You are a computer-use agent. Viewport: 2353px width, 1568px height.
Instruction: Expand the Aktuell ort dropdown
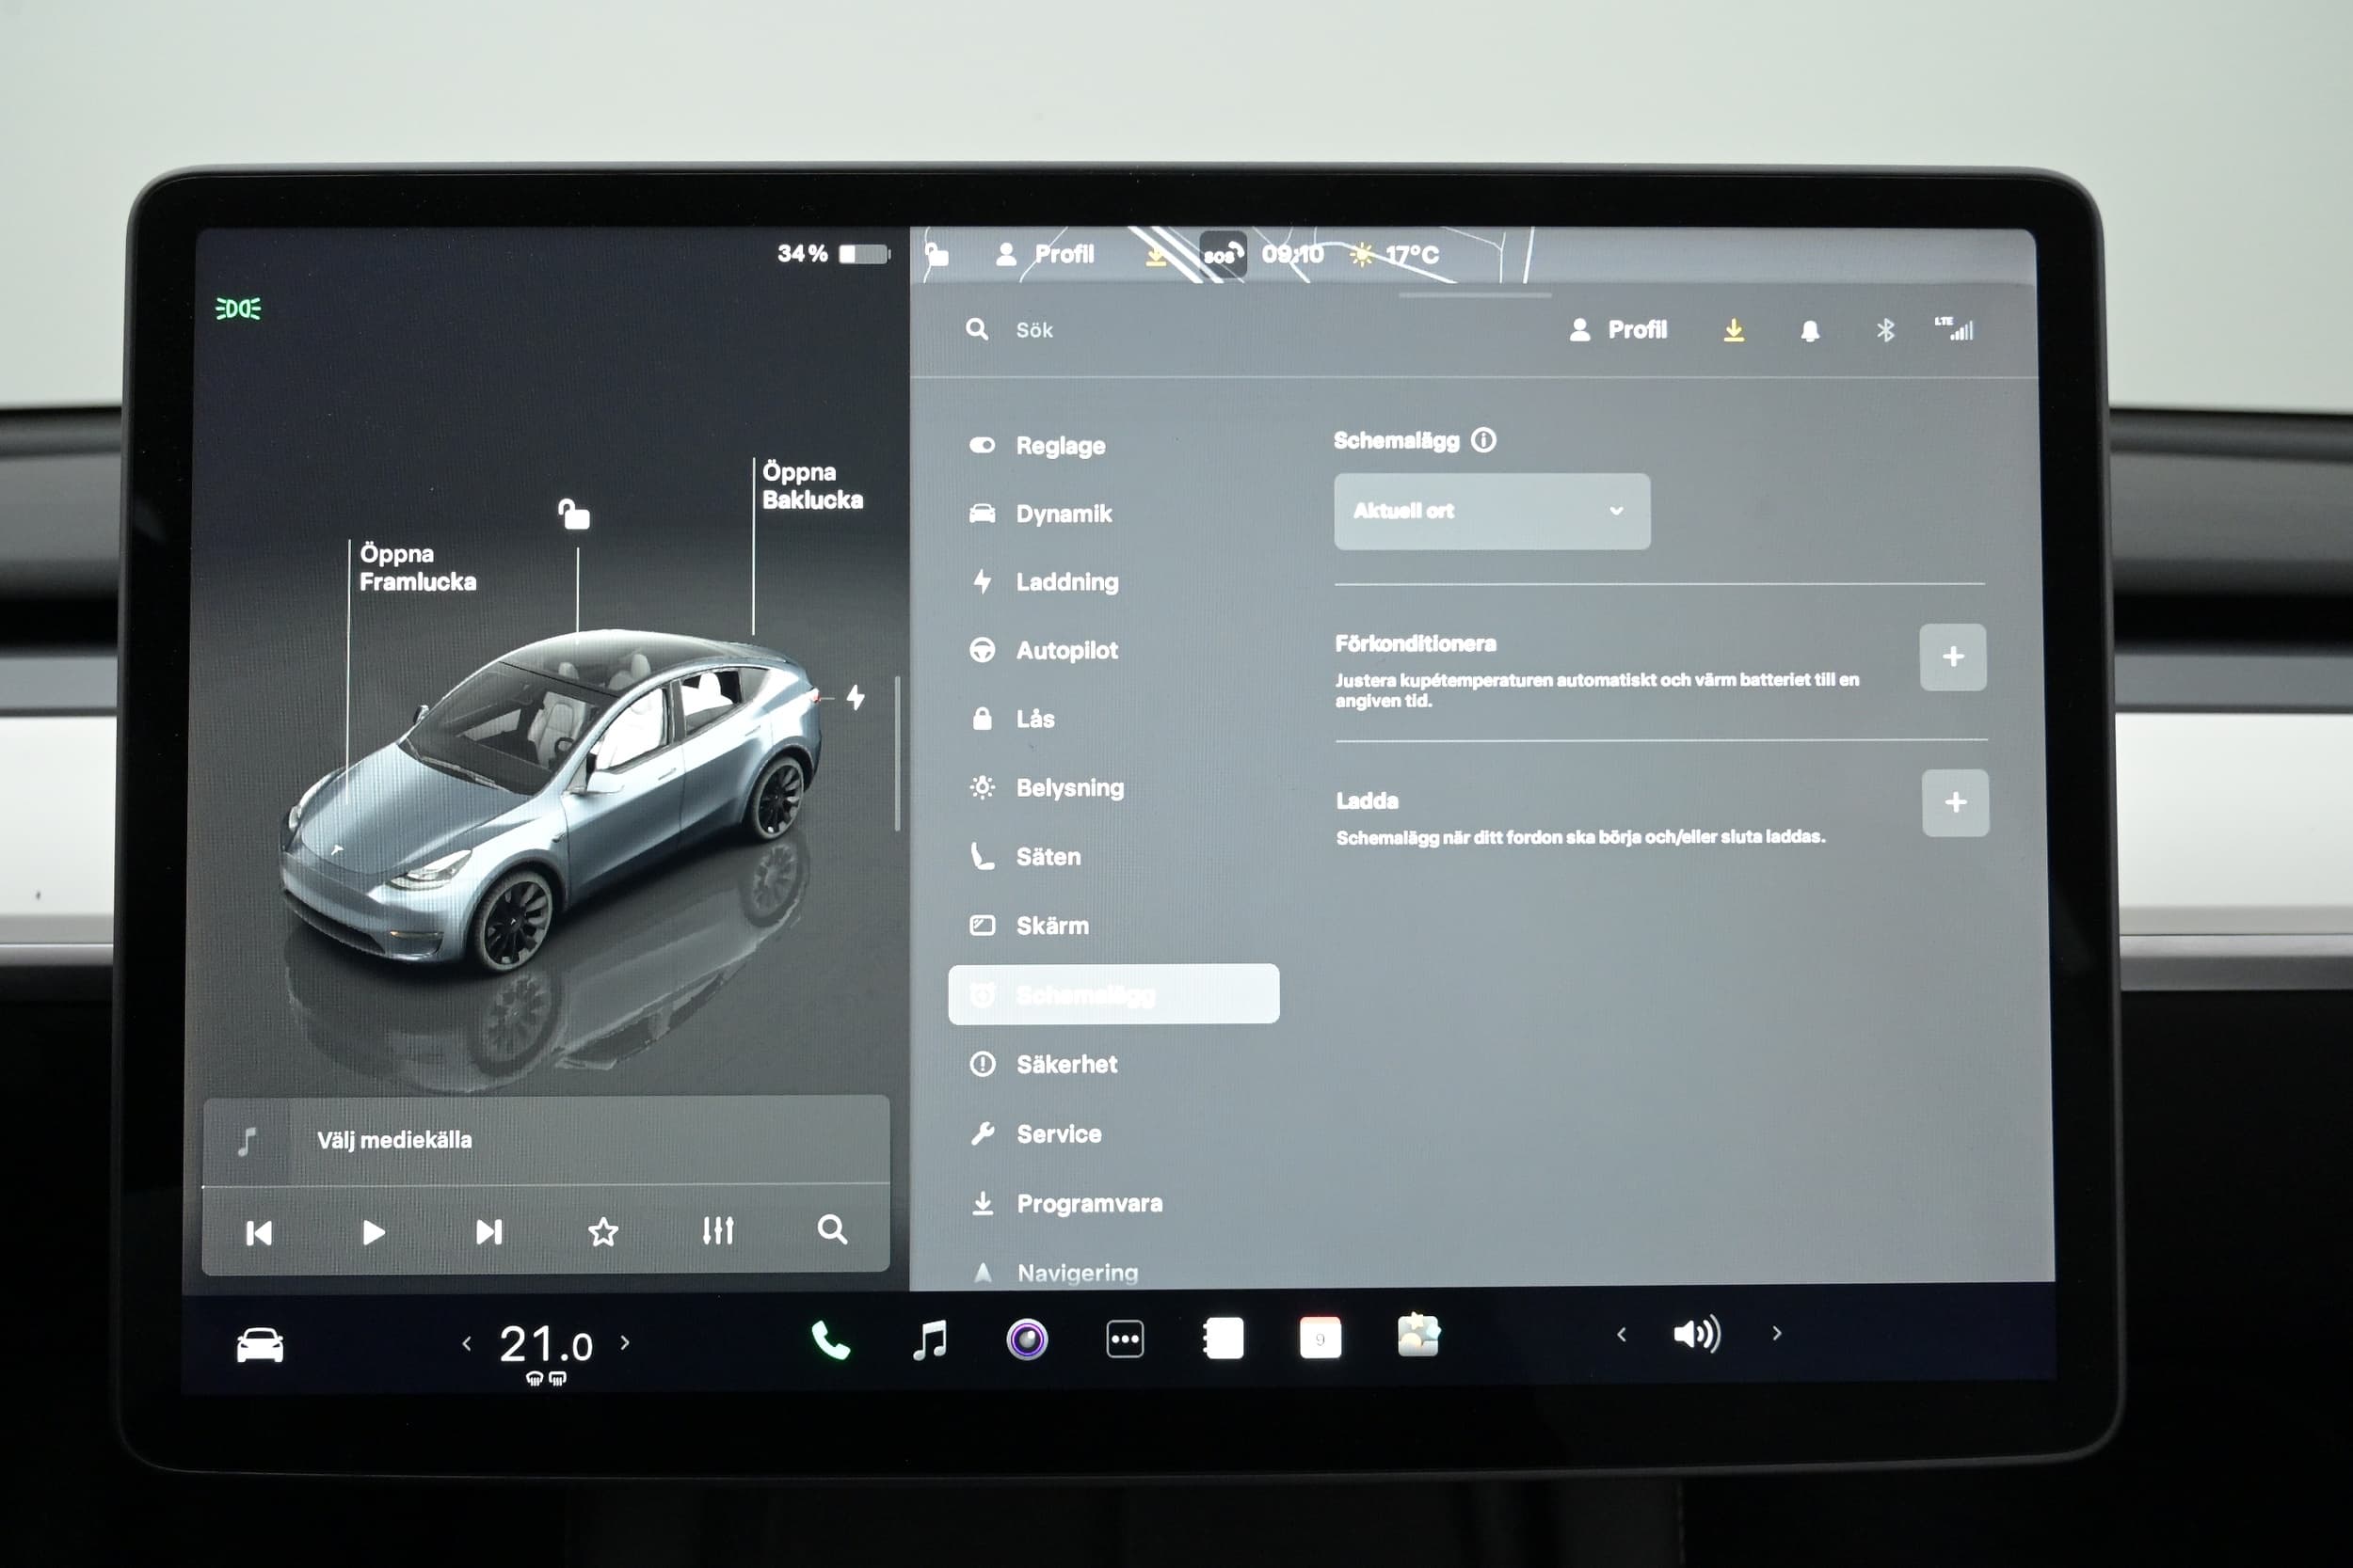1491,511
